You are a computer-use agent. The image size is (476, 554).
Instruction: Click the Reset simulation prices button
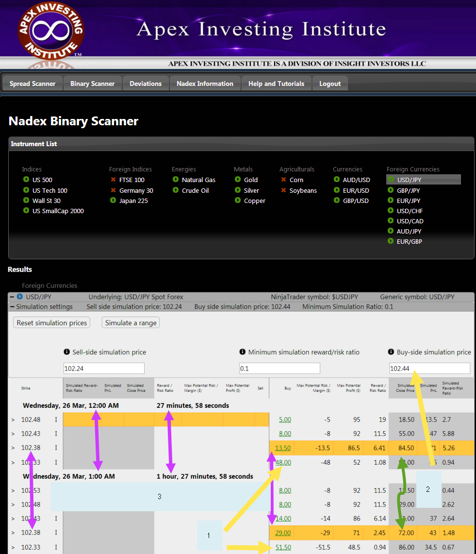[51, 322]
